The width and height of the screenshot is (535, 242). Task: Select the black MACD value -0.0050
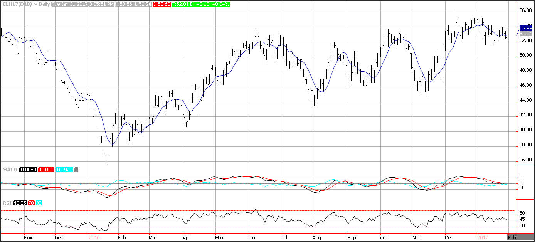(x=26, y=170)
